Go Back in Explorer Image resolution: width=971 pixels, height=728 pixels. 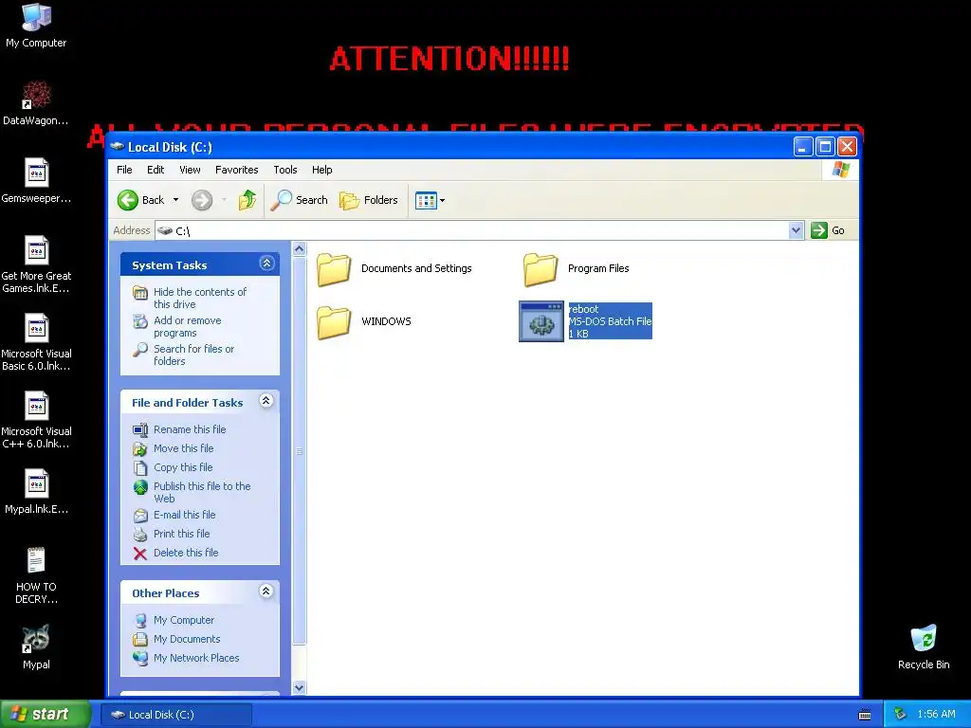[141, 200]
